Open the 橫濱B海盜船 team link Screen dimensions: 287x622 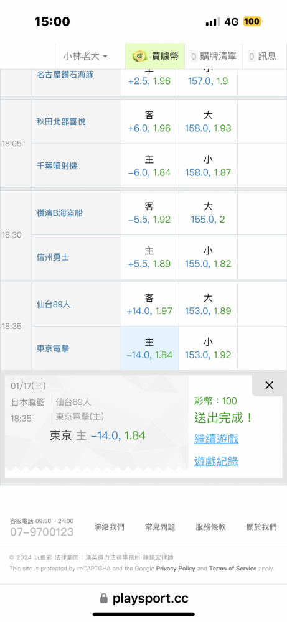(60, 213)
